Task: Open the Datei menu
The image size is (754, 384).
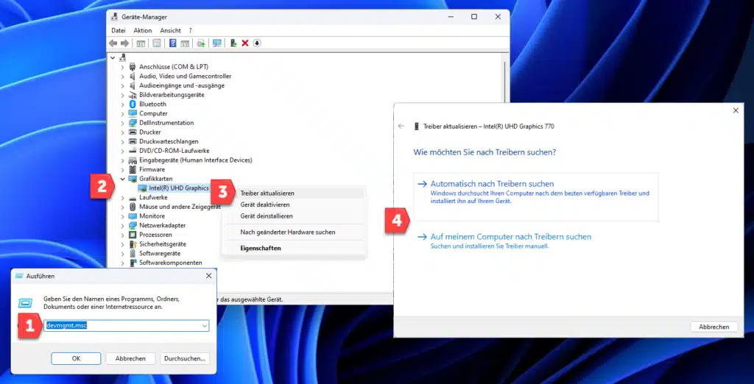Action: pyautogui.click(x=119, y=30)
